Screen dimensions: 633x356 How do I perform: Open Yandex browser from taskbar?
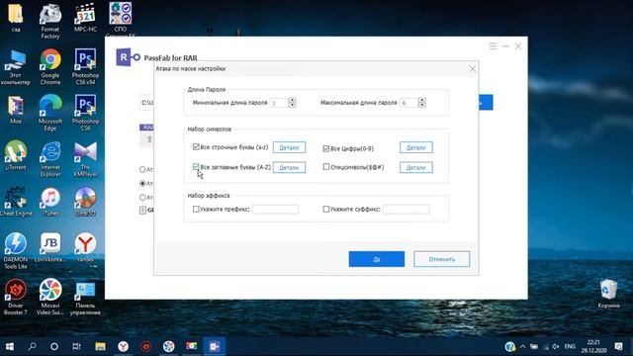pyautogui.click(x=123, y=346)
